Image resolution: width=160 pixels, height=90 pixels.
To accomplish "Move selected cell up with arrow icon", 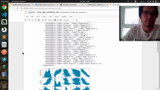I will click(43, 20).
